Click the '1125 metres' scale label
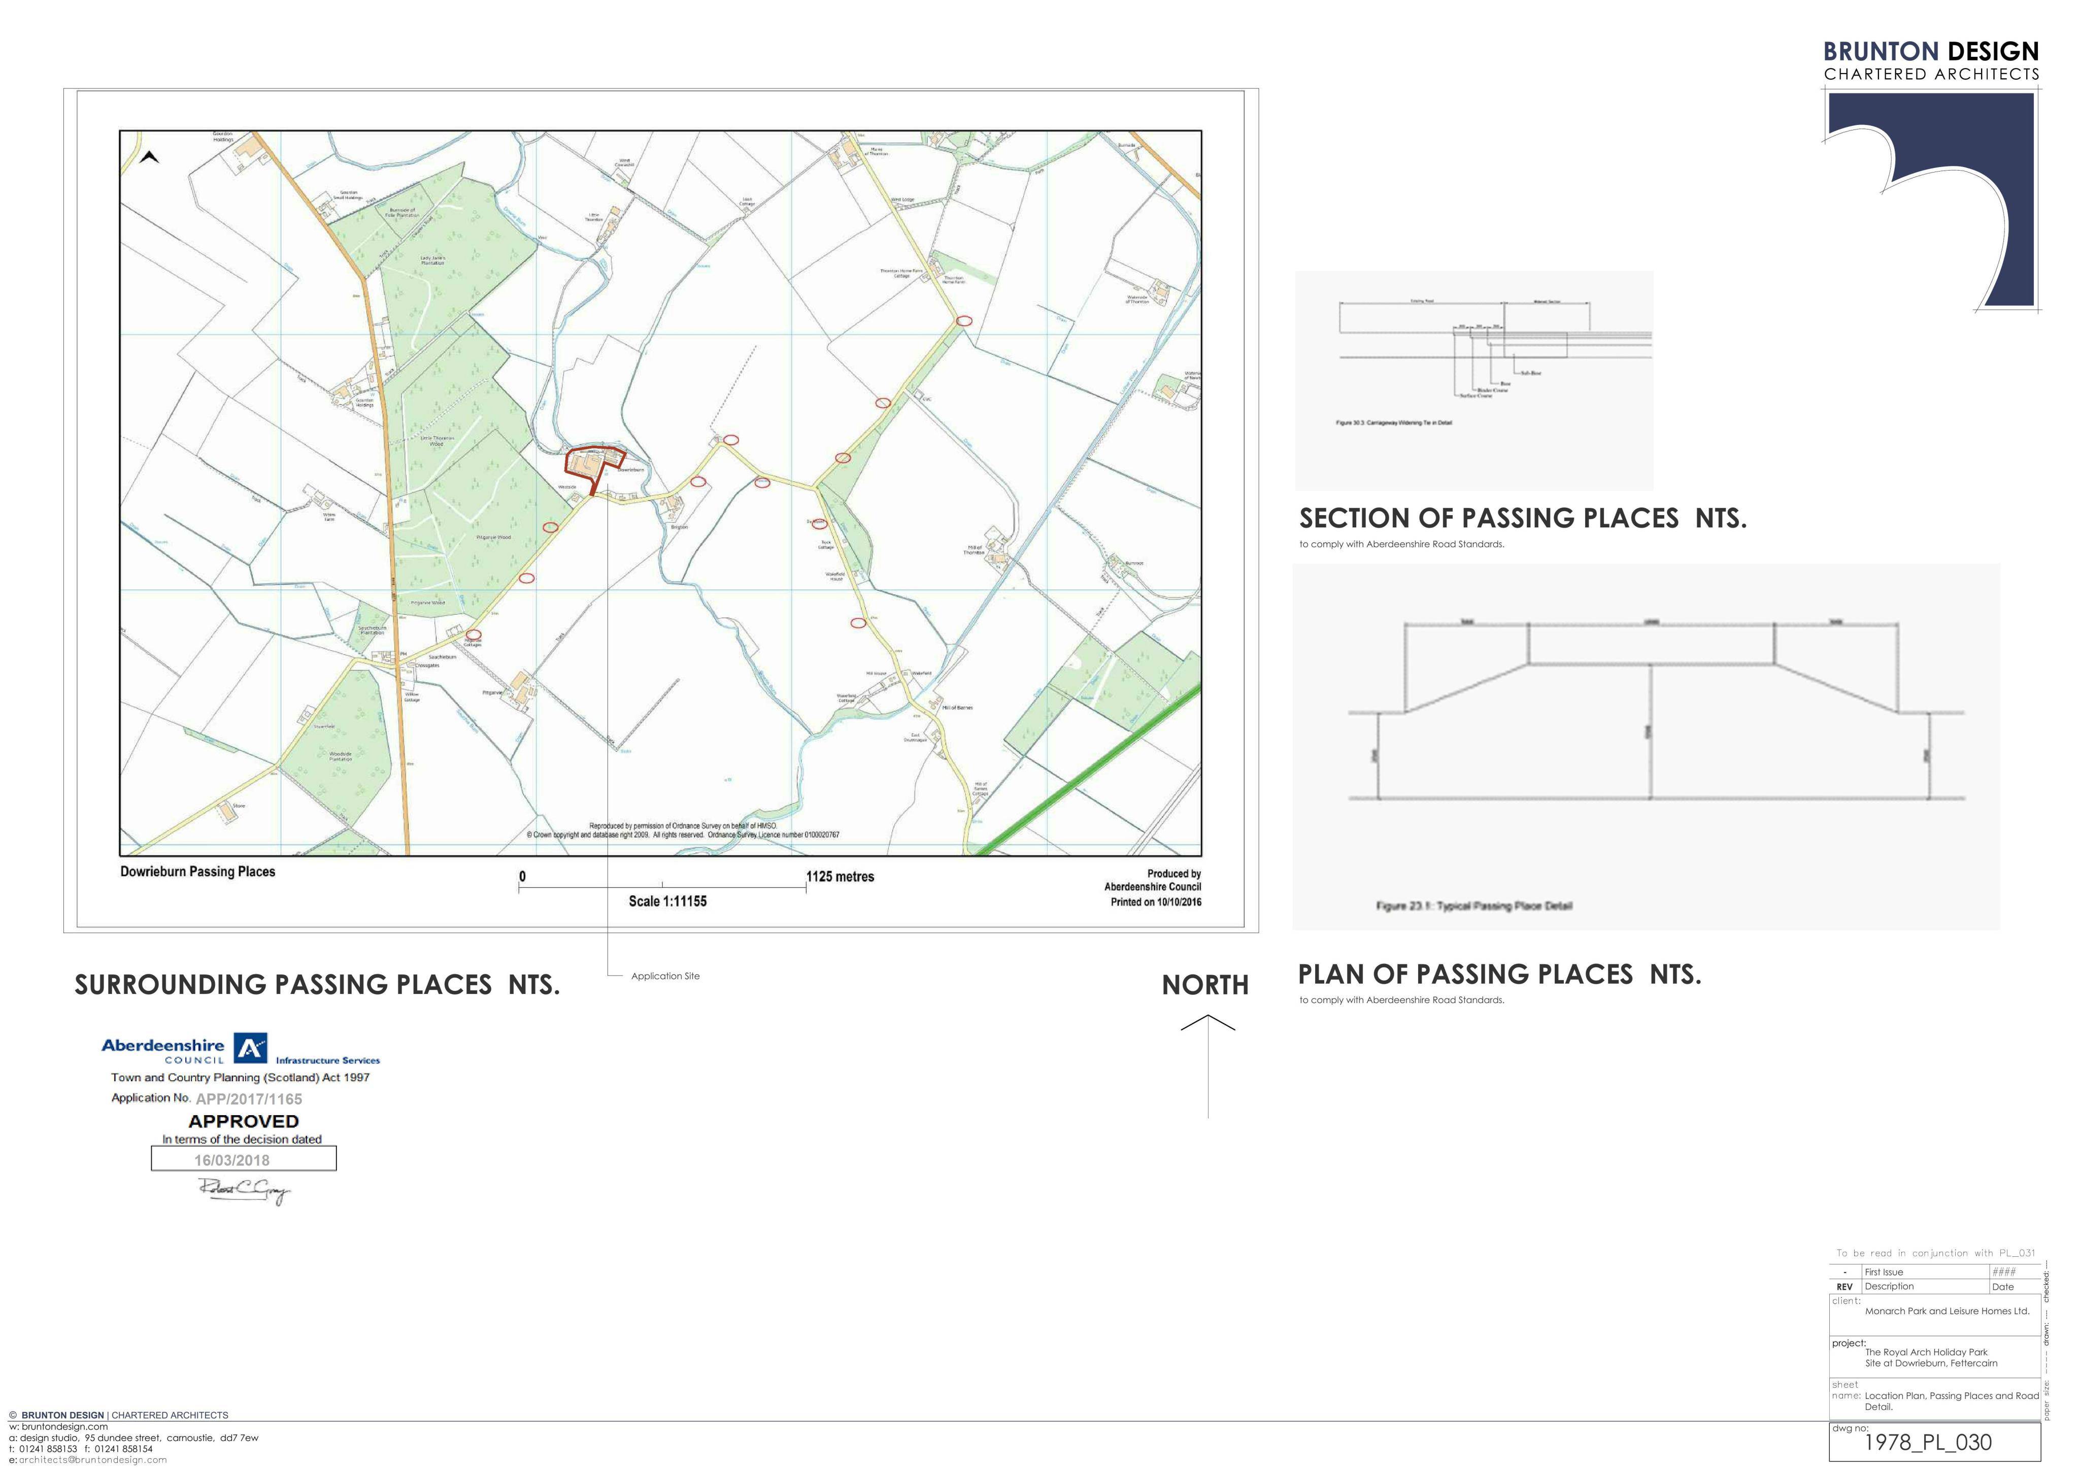Image resolution: width=2079 pixels, height=1469 pixels. 841,877
